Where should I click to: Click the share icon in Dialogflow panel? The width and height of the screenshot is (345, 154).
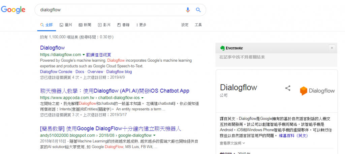click(288, 88)
